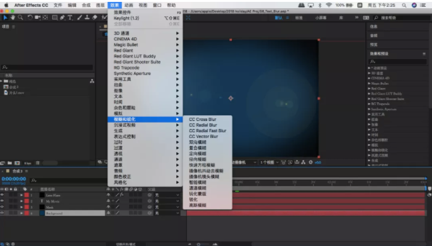
Task: Open the 信息 panel
Action: [373, 26]
